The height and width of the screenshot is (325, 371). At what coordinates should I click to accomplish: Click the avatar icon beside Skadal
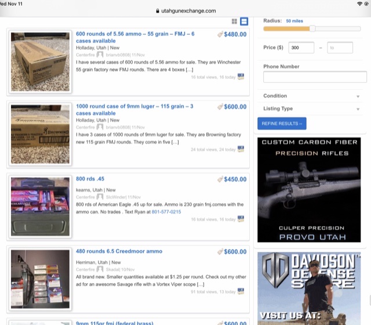point(100,270)
